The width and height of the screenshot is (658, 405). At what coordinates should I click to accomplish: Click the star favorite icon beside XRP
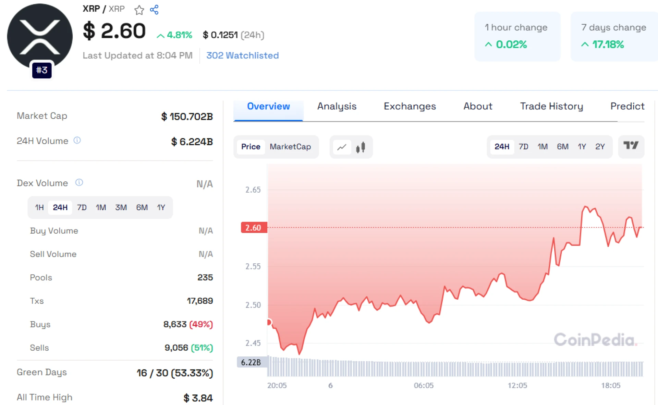tap(139, 10)
